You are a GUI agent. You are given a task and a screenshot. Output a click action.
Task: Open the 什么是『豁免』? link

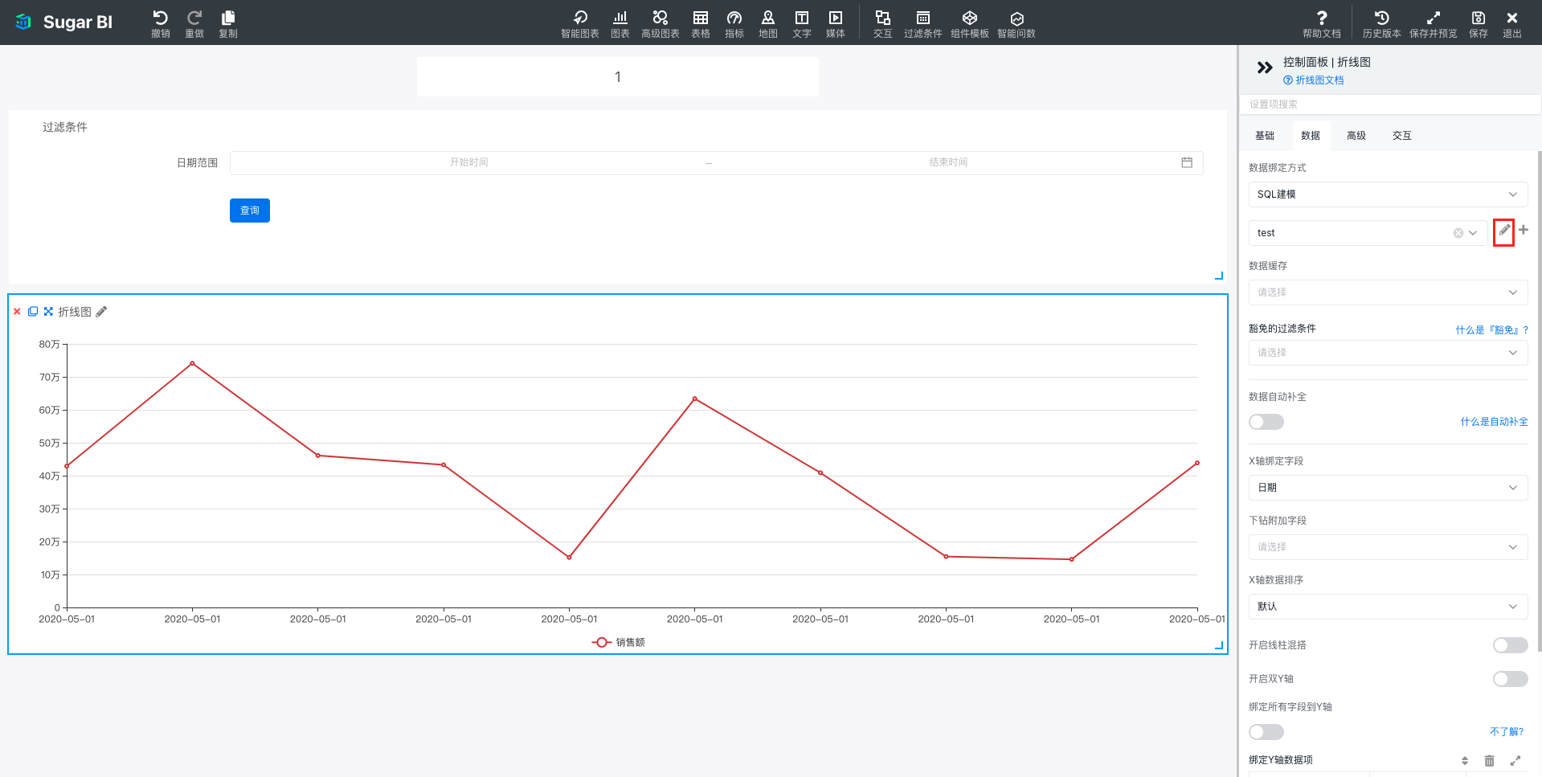click(x=1491, y=330)
